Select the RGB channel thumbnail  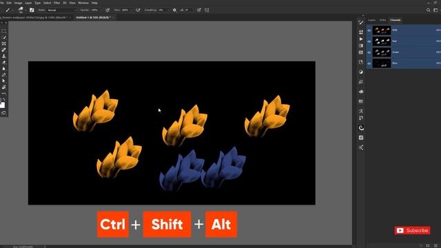(382, 30)
